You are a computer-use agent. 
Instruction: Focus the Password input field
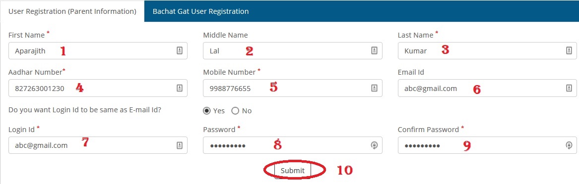point(292,145)
